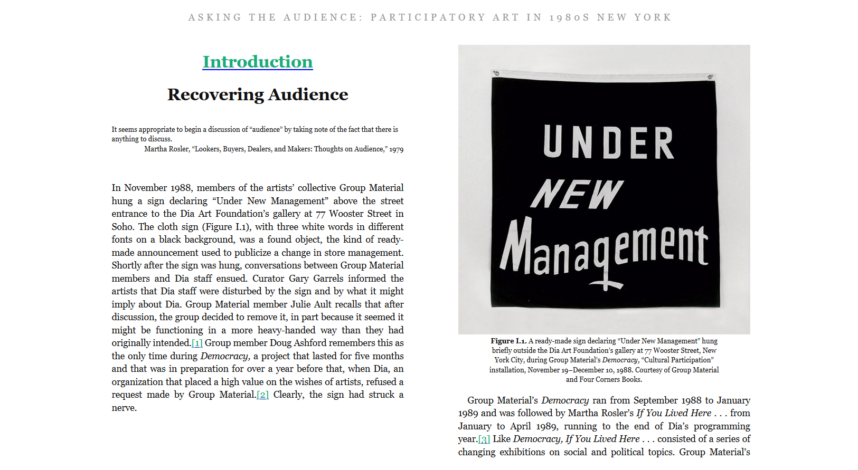858x470 pixels.
Task: Click the "Asking the Audience" page header title
Action: [x=429, y=17]
